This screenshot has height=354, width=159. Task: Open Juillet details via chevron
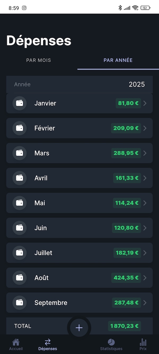tap(145, 253)
